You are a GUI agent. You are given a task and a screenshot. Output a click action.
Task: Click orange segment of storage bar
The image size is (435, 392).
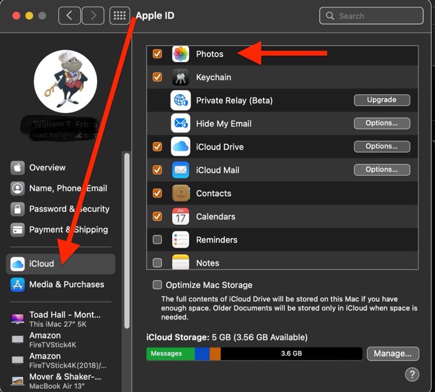(215, 354)
